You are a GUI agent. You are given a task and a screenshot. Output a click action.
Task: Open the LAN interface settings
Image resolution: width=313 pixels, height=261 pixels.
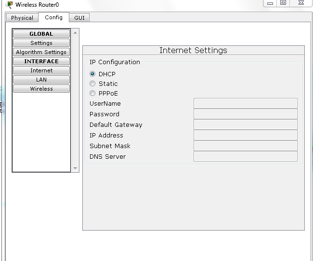click(x=41, y=80)
